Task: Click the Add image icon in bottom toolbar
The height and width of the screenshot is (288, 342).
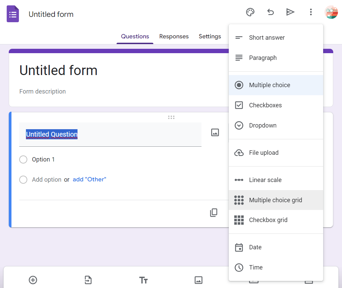Action: [x=198, y=280]
